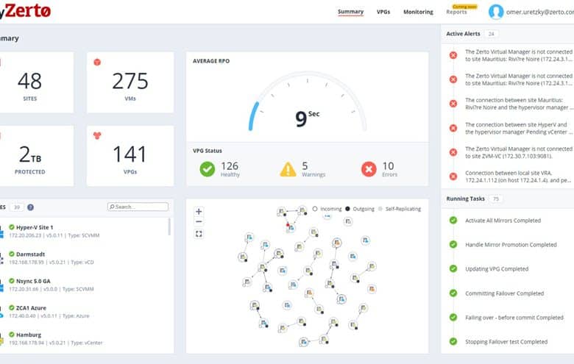Select the Darmstadt site row
The image size is (574, 364).
[84, 258]
